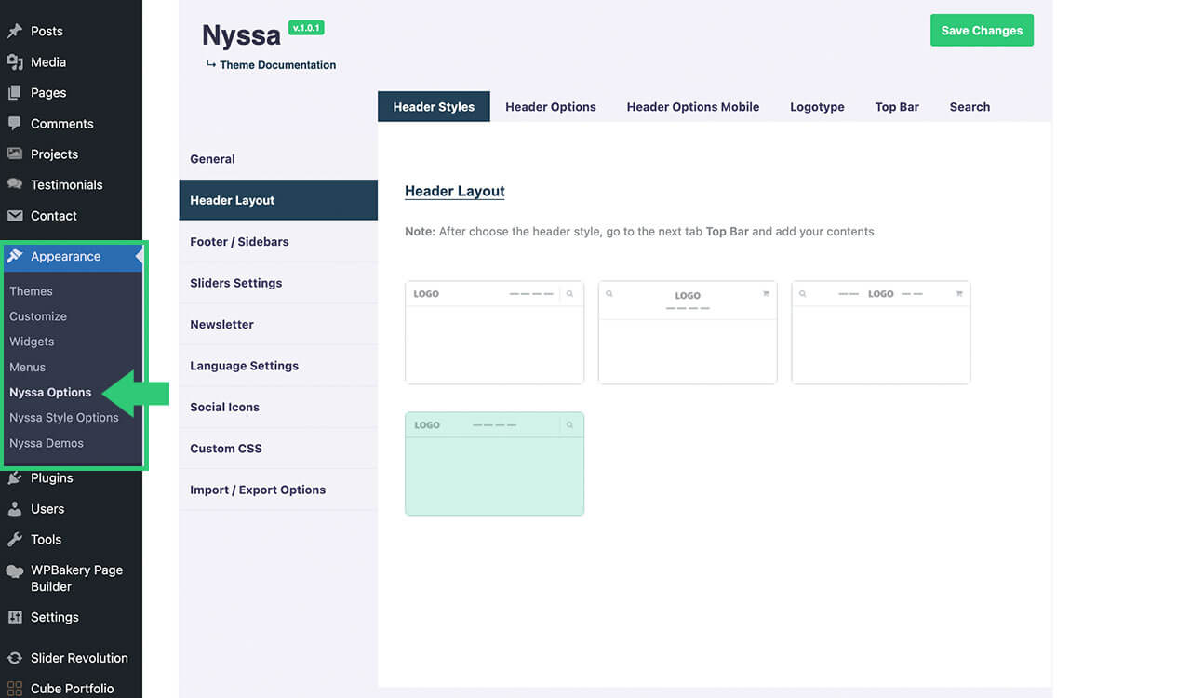The height and width of the screenshot is (698, 1177).
Task: Collapse the Appearance menu arrow
Action: pos(139,257)
